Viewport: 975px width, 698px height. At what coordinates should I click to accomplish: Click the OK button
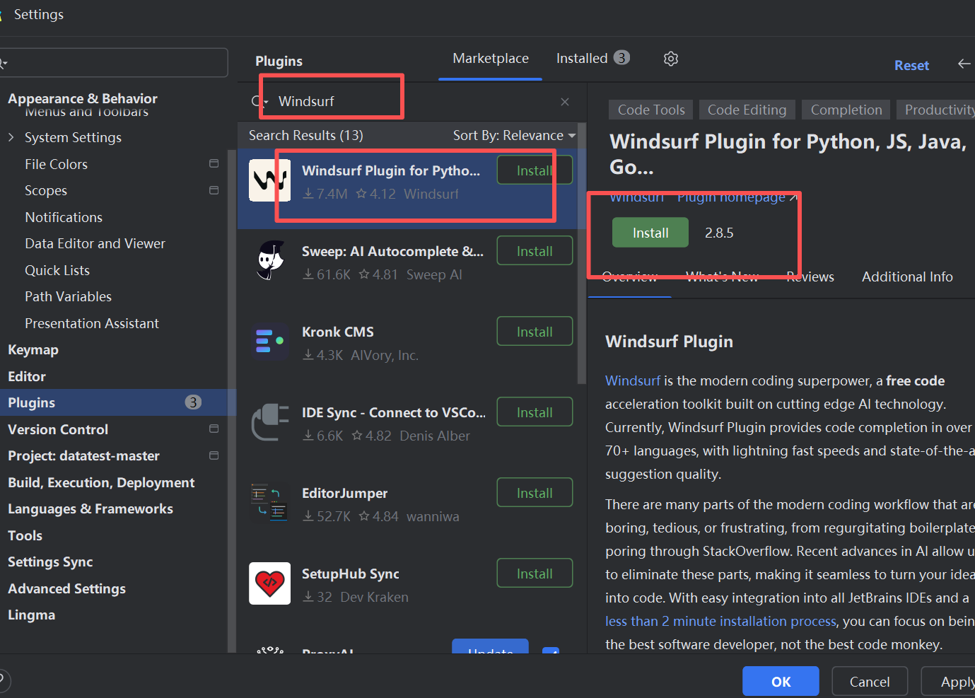coord(781,682)
